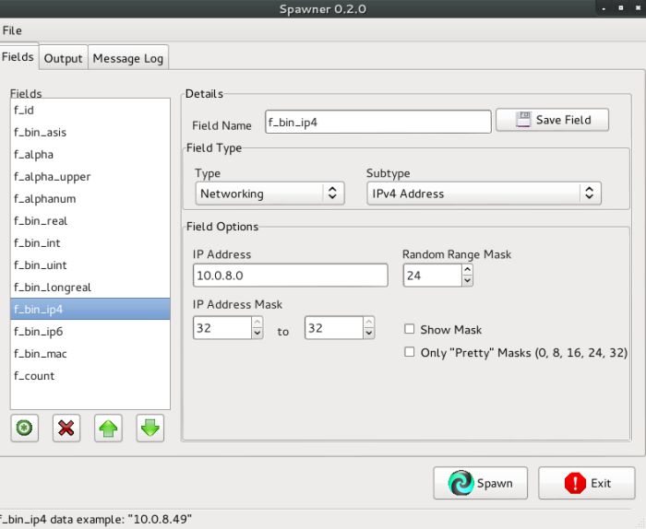Select f_alpha_upper in the fields list

[x=90, y=177]
